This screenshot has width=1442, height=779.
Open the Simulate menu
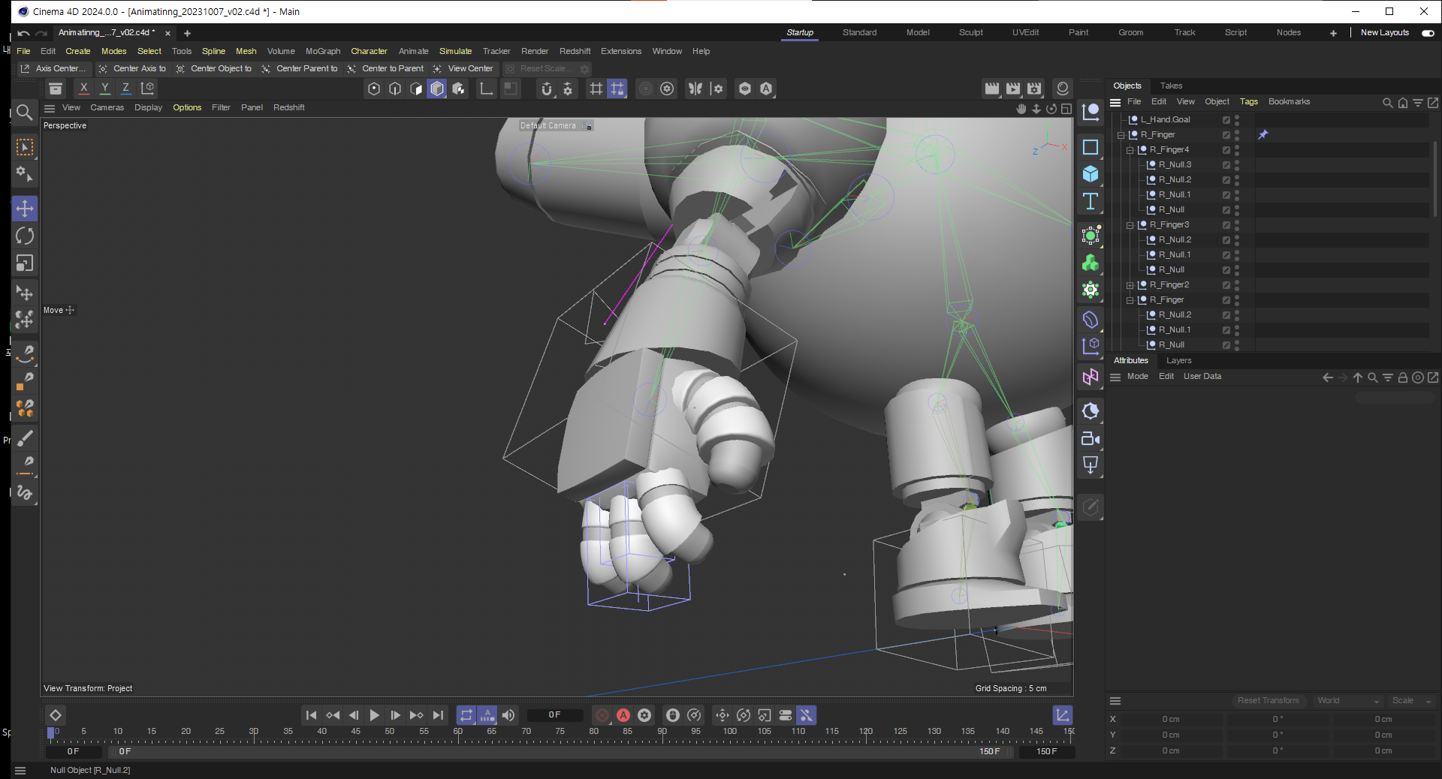(x=455, y=51)
